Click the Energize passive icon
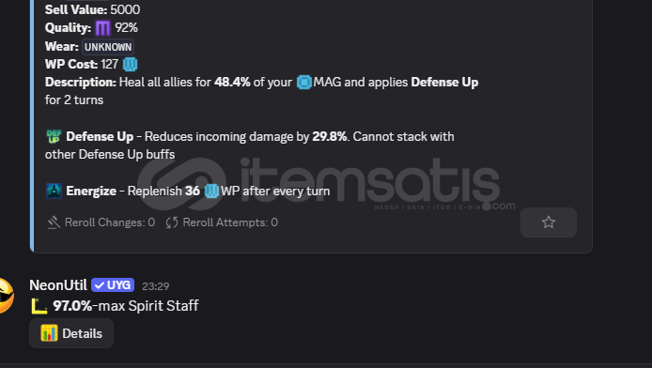This screenshot has height=368, width=652. tap(54, 192)
